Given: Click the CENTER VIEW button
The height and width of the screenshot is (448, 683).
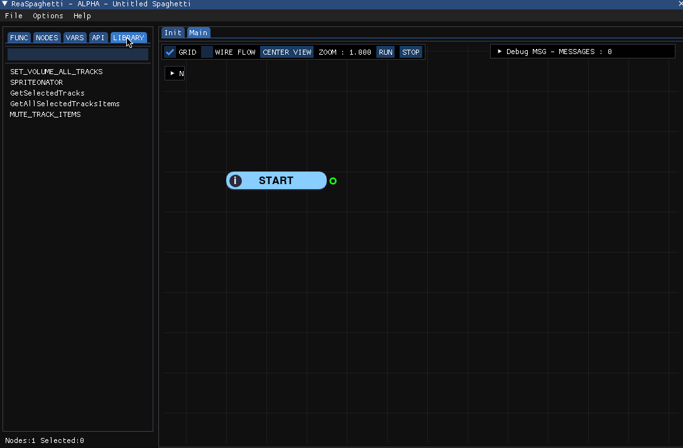Looking at the screenshot, I should tap(287, 52).
